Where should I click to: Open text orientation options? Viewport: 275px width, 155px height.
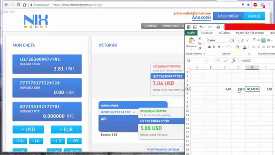(x=269, y=40)
